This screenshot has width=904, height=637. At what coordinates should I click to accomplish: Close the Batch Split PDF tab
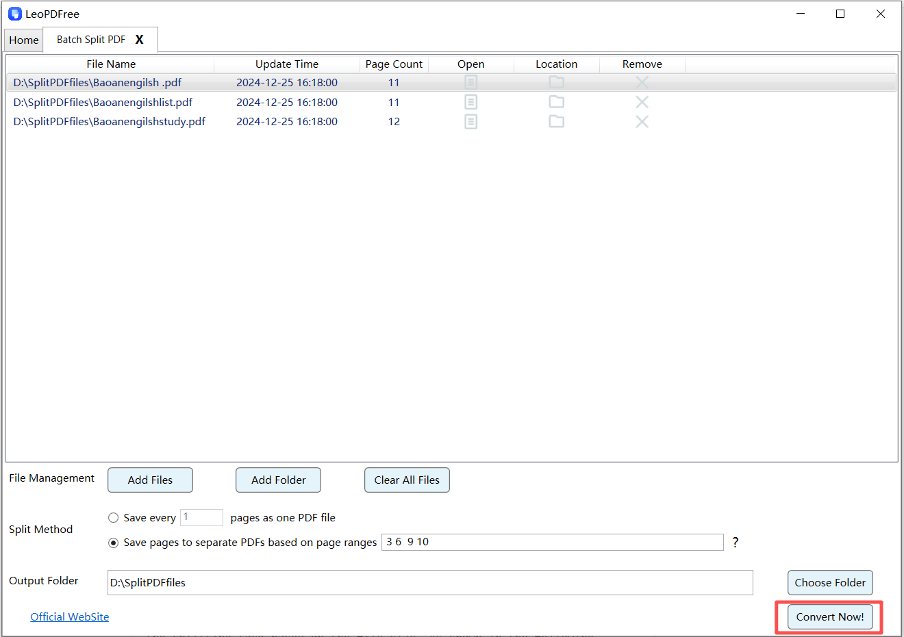point(140,40)
